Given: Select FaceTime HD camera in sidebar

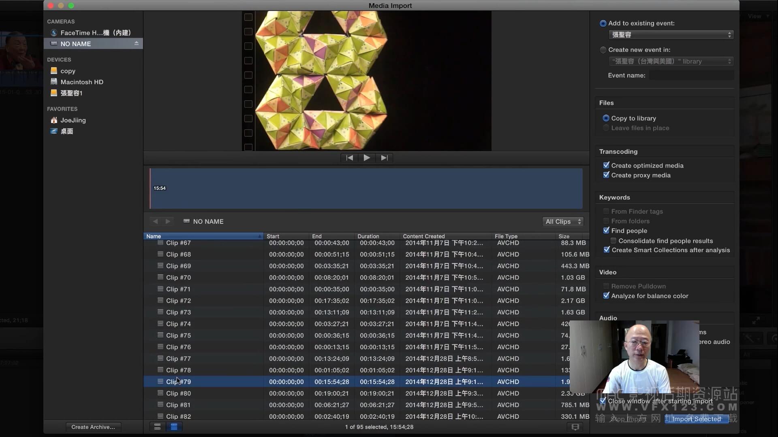Looking at the screenshot, I should 93,32.
